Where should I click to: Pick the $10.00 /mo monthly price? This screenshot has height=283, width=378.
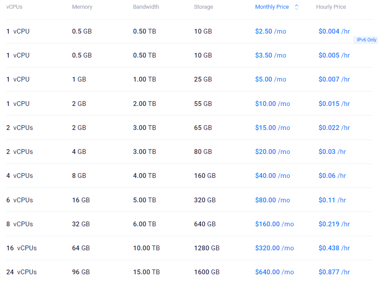[272, 104]
